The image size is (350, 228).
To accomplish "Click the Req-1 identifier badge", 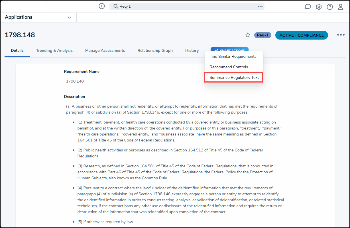I will pyautogui.click(x=262, y=35).
